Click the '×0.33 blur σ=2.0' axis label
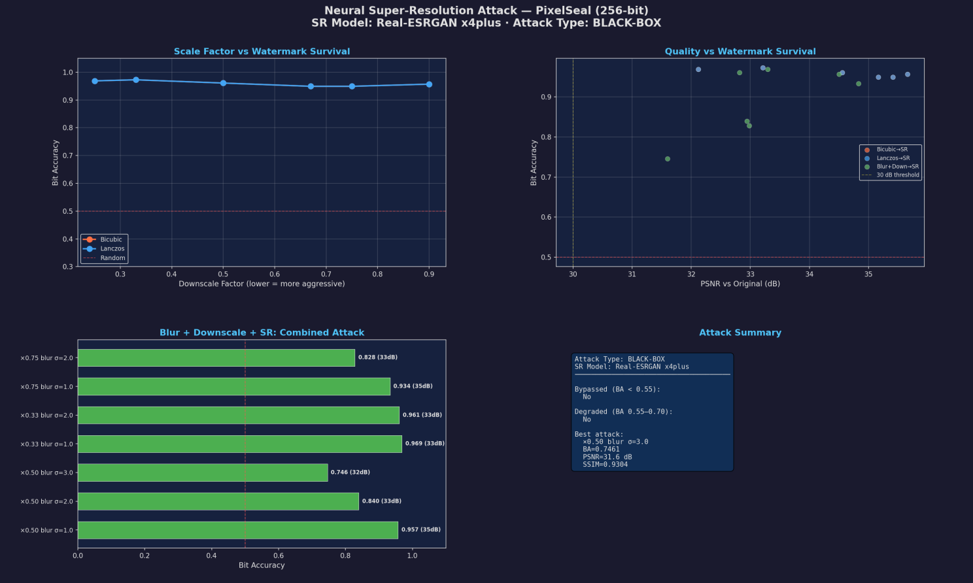Screen dimensions: 973x583 (47, 416)
